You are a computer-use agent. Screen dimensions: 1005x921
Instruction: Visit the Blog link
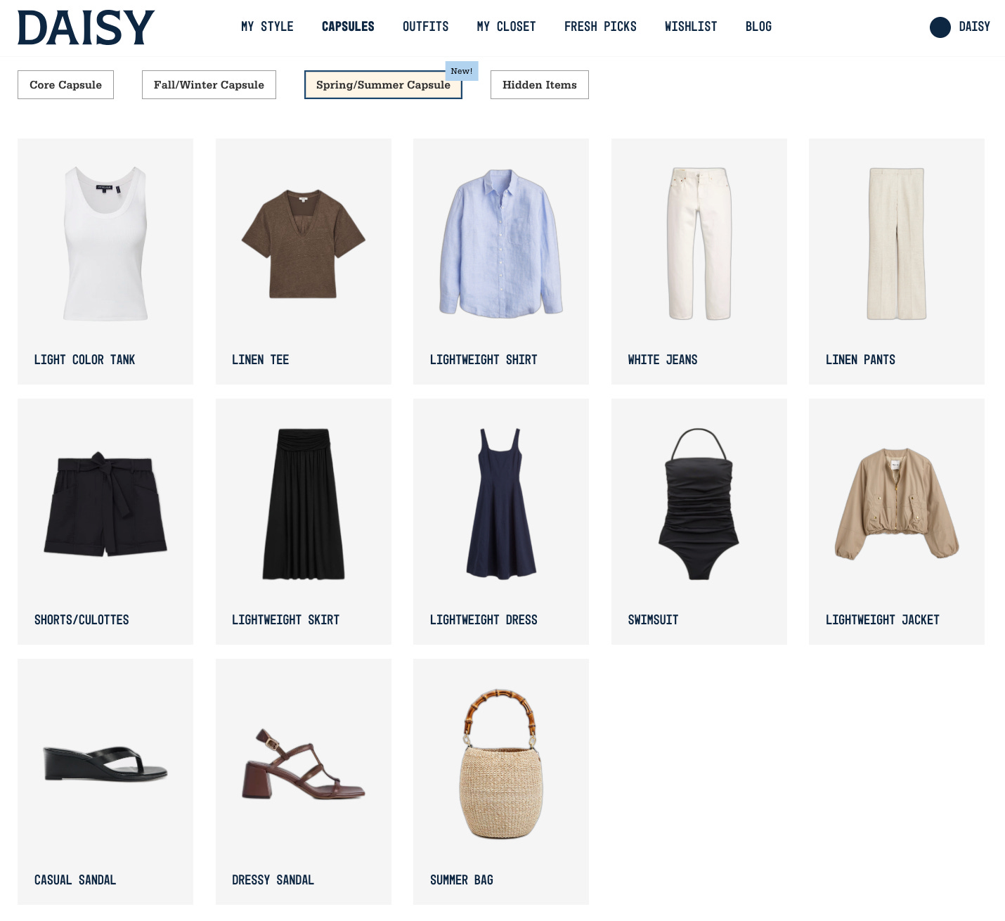pyautogui.click(x=758, y=27)
